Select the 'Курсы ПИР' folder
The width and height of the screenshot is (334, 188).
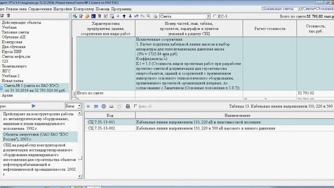pyautogui.click(x=11, y=52)
